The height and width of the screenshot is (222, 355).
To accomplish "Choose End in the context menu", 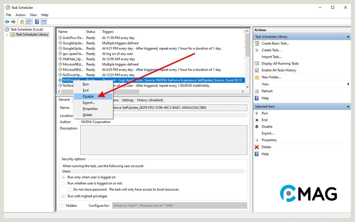I will (93, 90).
